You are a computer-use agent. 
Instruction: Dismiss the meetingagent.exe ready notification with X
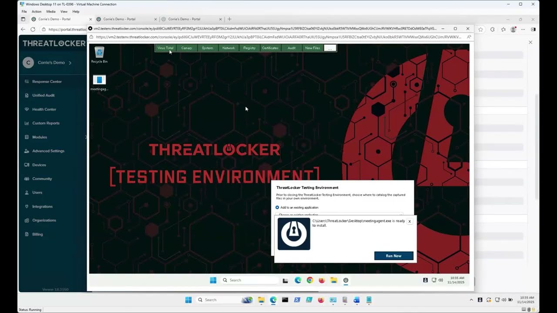[x=409, y=221]
